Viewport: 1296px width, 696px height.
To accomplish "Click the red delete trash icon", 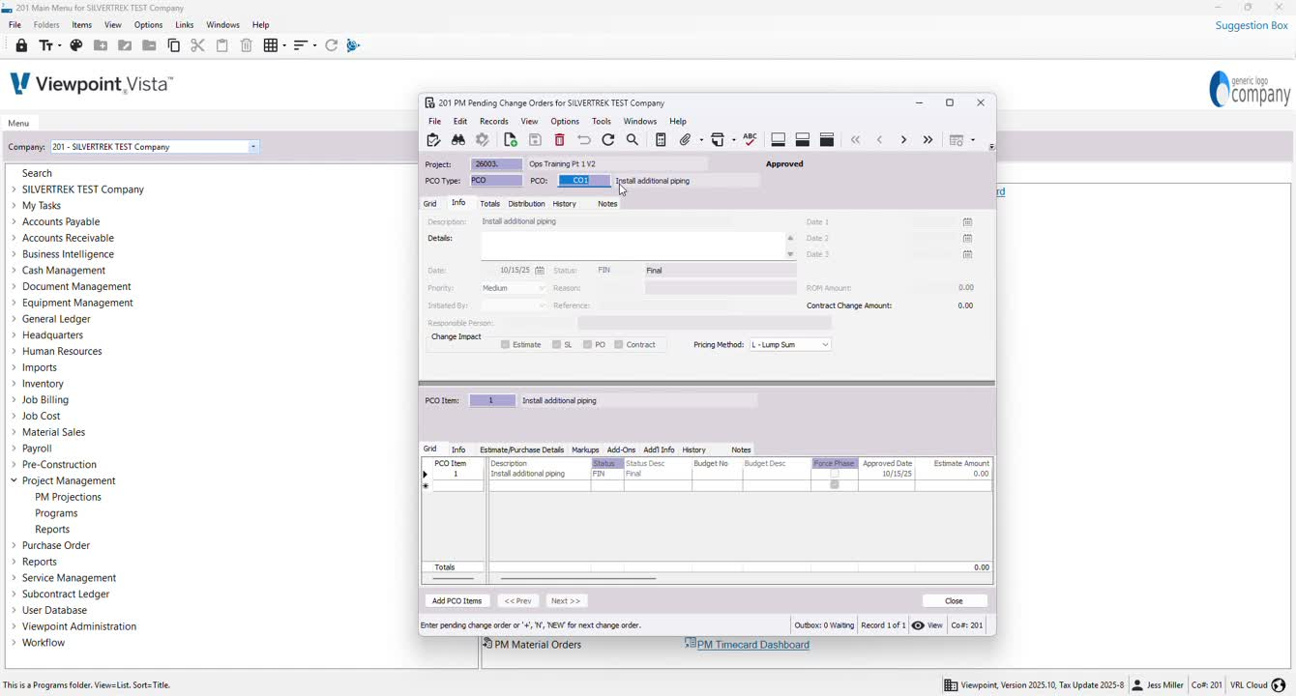I will coord(559,140).
